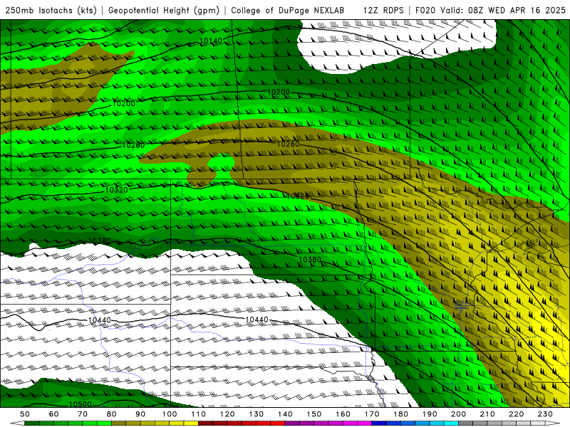The height and width of the screenshot is (427, 570).
Task: Click the 170 legend value
Action: 372,414
